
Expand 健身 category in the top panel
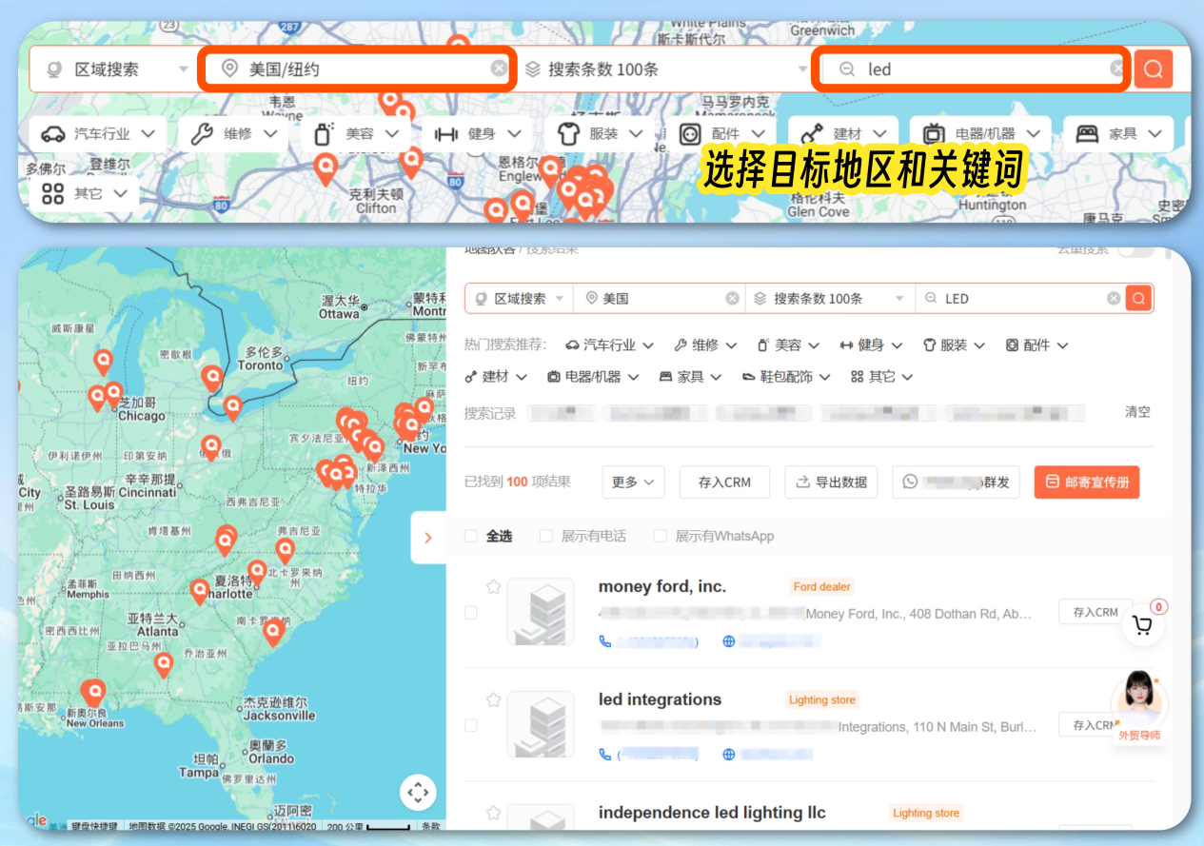coord(476,133)
